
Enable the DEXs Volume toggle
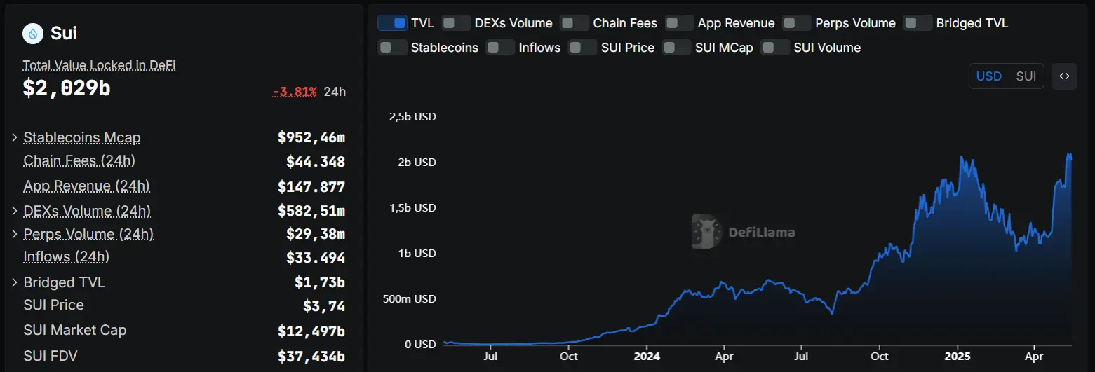(x=456, y=23)
